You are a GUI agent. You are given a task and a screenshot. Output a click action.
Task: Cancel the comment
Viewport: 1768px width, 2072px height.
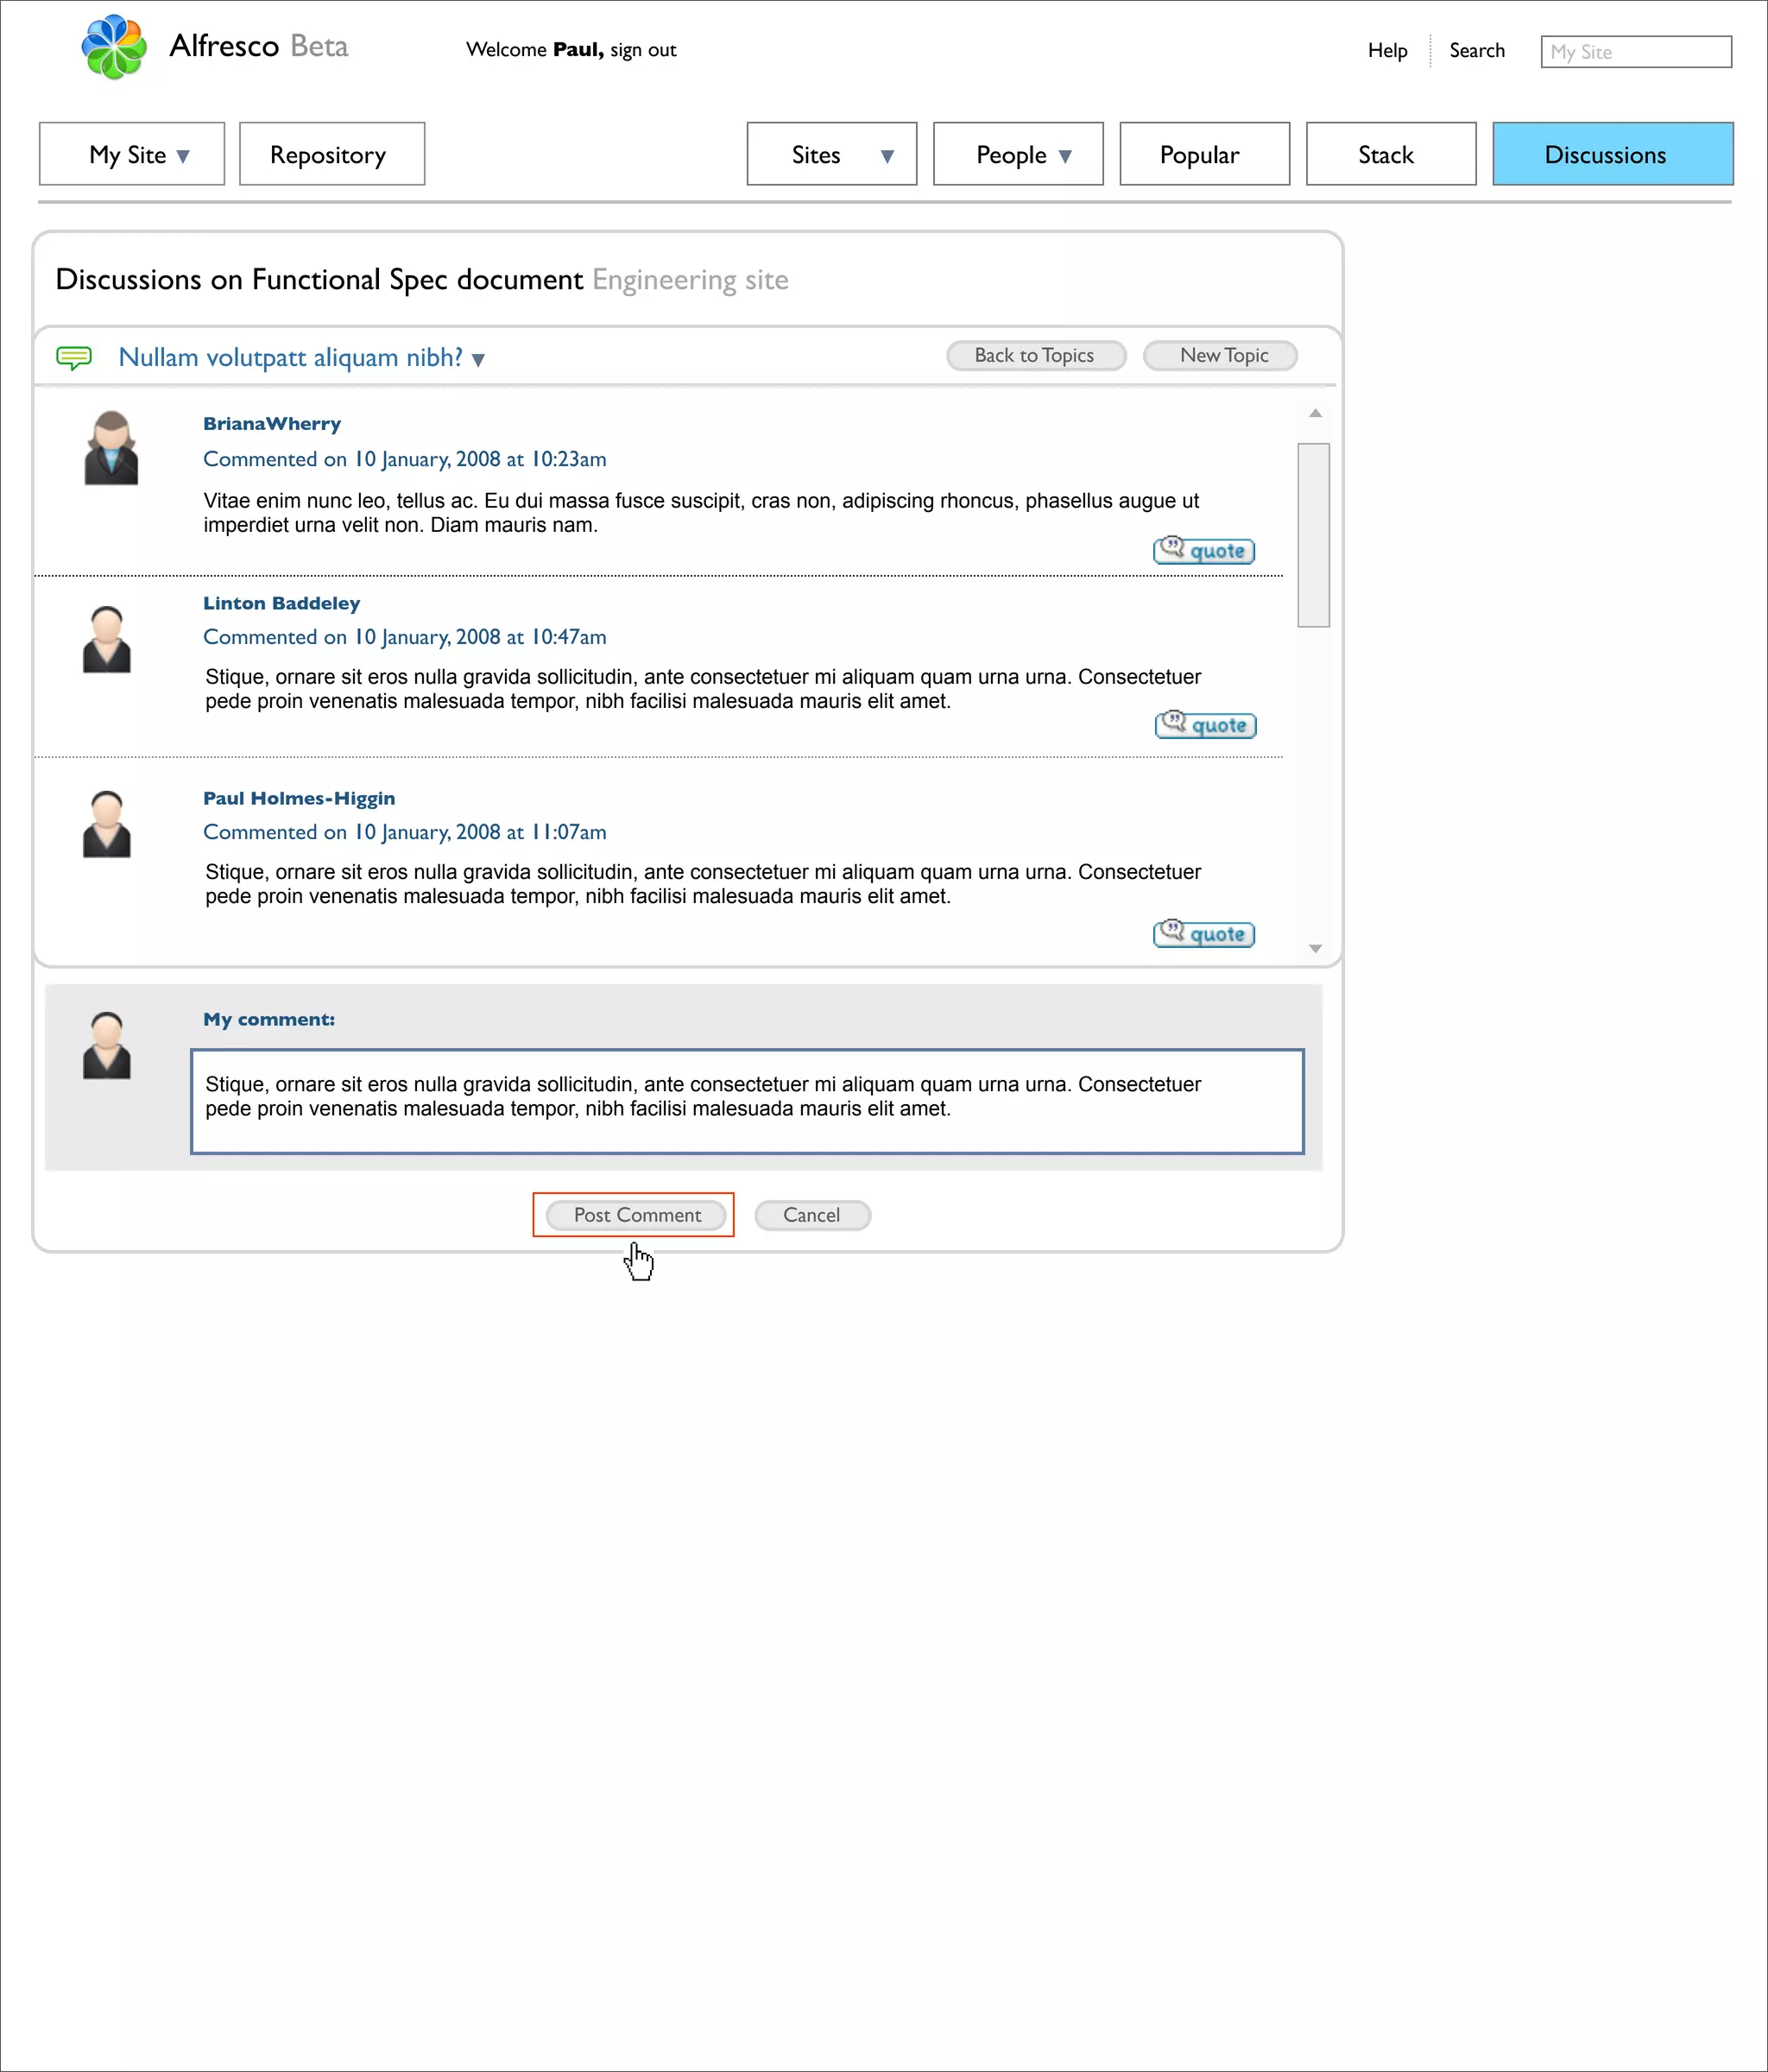click(812, 1214)
